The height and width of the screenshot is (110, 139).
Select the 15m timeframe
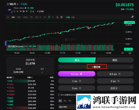(x=25, y=17)
